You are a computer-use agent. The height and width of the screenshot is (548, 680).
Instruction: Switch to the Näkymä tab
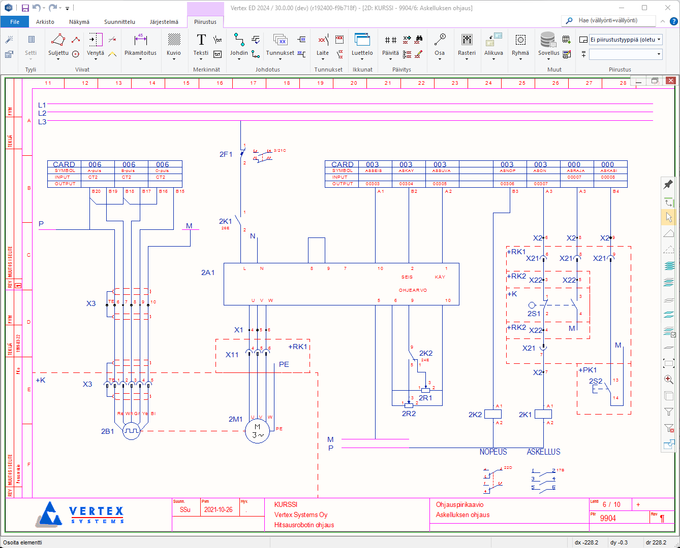click(x=79, y=22)
